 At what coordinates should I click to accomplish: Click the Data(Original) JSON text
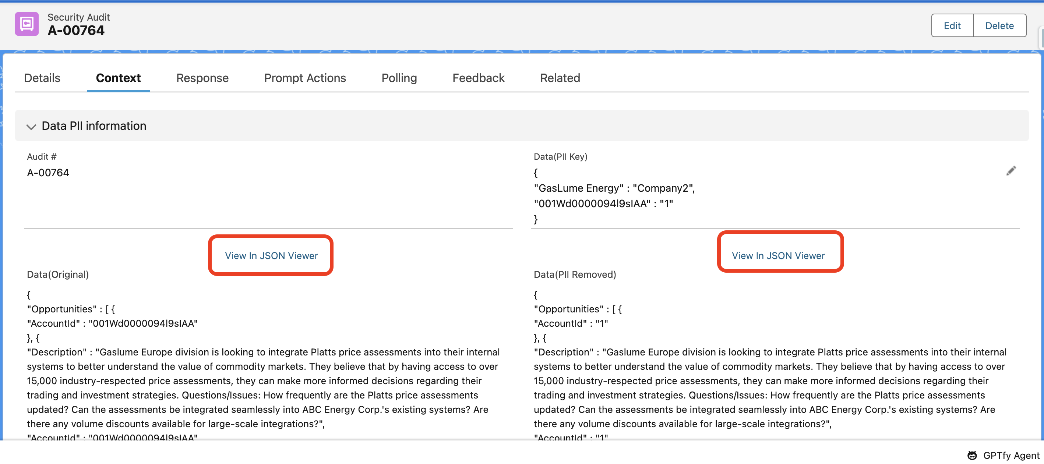click(264, 366)
